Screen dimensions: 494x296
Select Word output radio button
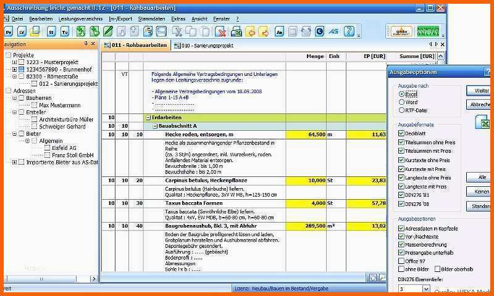(401, 102)
